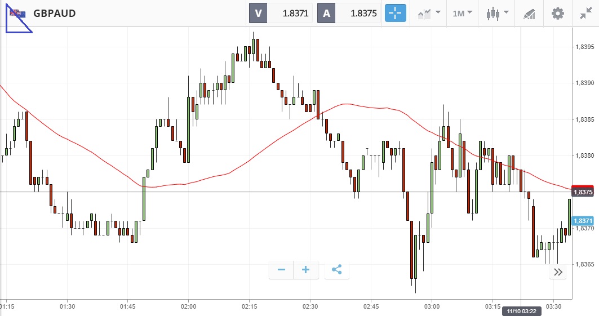This screenshot has width=599, height=316.
Task: Open the candlestick chart type dropdown
Action: coord(498,13)
